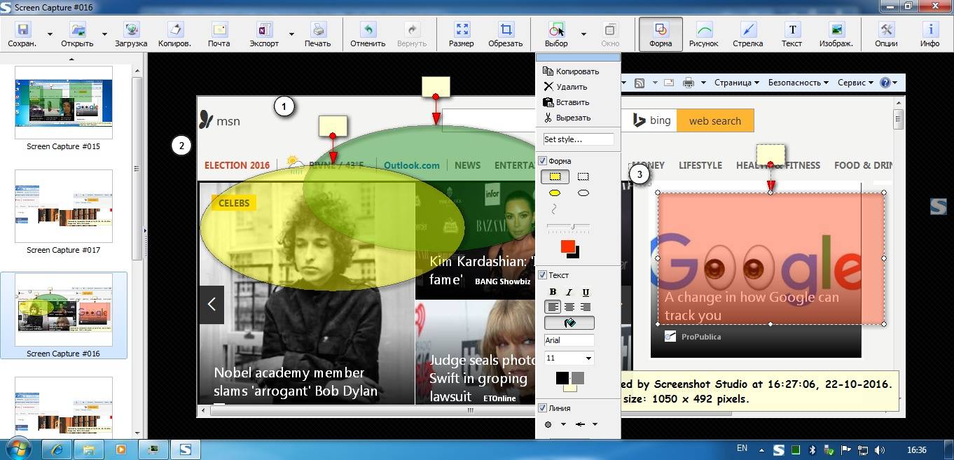
Task: Choose the filled yellow rectangle shape
Action: click(x=555, y=177)
